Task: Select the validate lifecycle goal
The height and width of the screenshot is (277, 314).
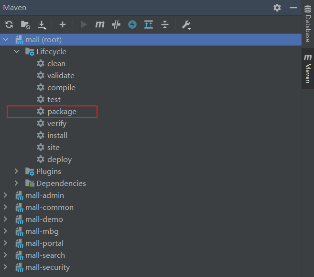Action: 61,76
